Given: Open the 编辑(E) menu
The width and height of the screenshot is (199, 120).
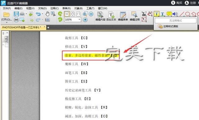Looking at the screenshot, I should point(18,8).
